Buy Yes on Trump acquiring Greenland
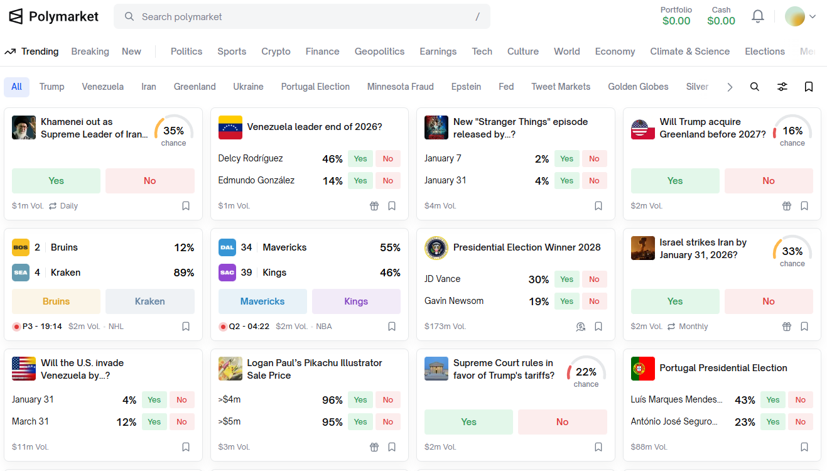 point(675,181)
